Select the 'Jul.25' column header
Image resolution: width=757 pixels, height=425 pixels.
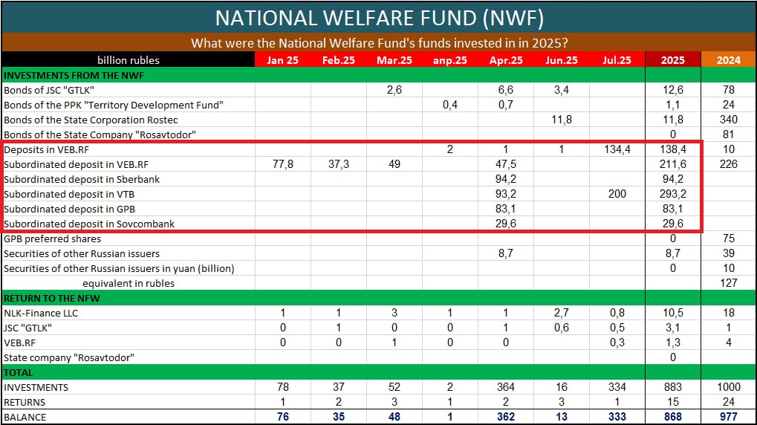617,60
